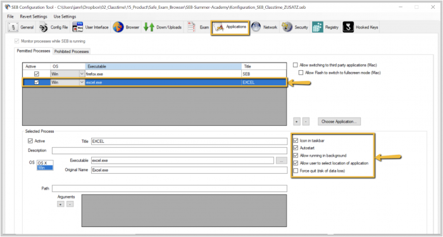Open the Network globe icon
The image size is (443, 237).
[x=256, y=27]
